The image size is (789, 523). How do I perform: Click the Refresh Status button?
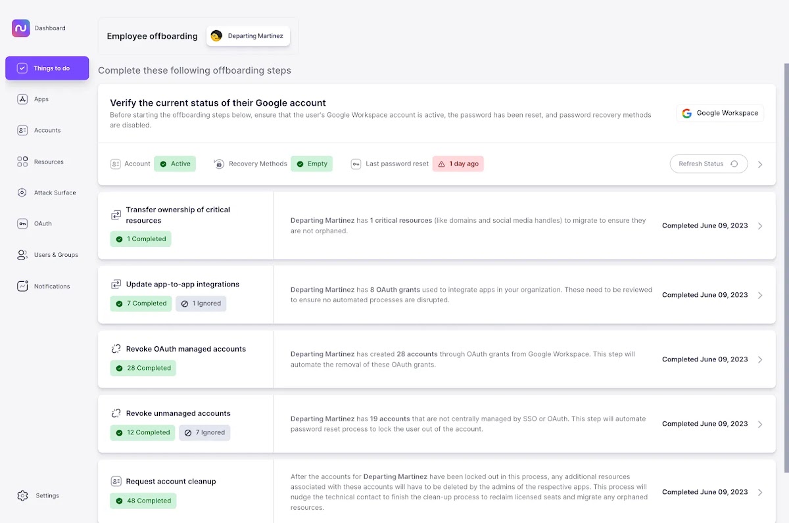pos(708,164)
